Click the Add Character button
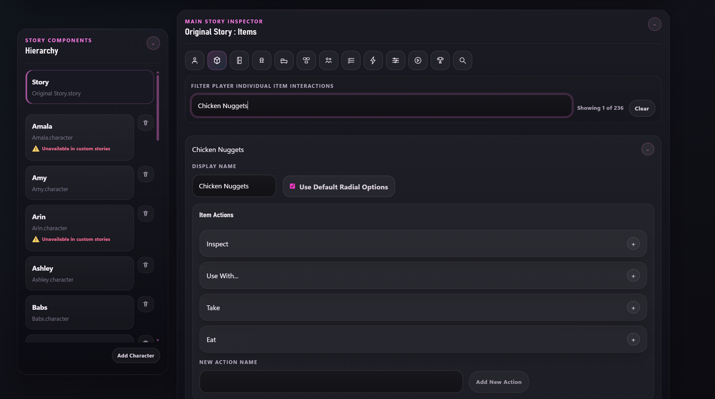 click(x=136, y=355)
